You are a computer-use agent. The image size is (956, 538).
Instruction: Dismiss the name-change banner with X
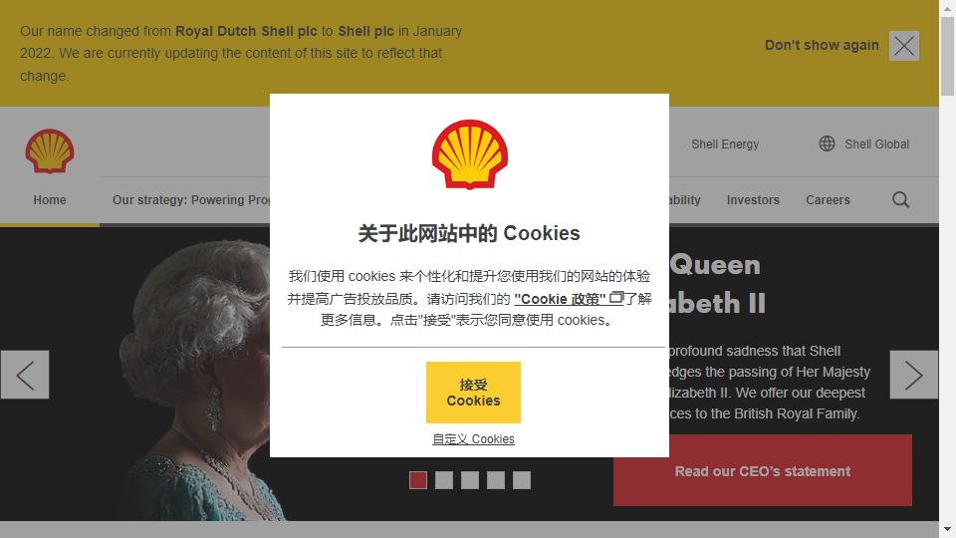point(903,46)
